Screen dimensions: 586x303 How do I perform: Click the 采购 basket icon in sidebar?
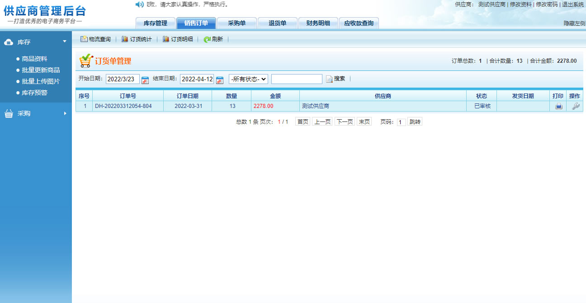[9, 114]
